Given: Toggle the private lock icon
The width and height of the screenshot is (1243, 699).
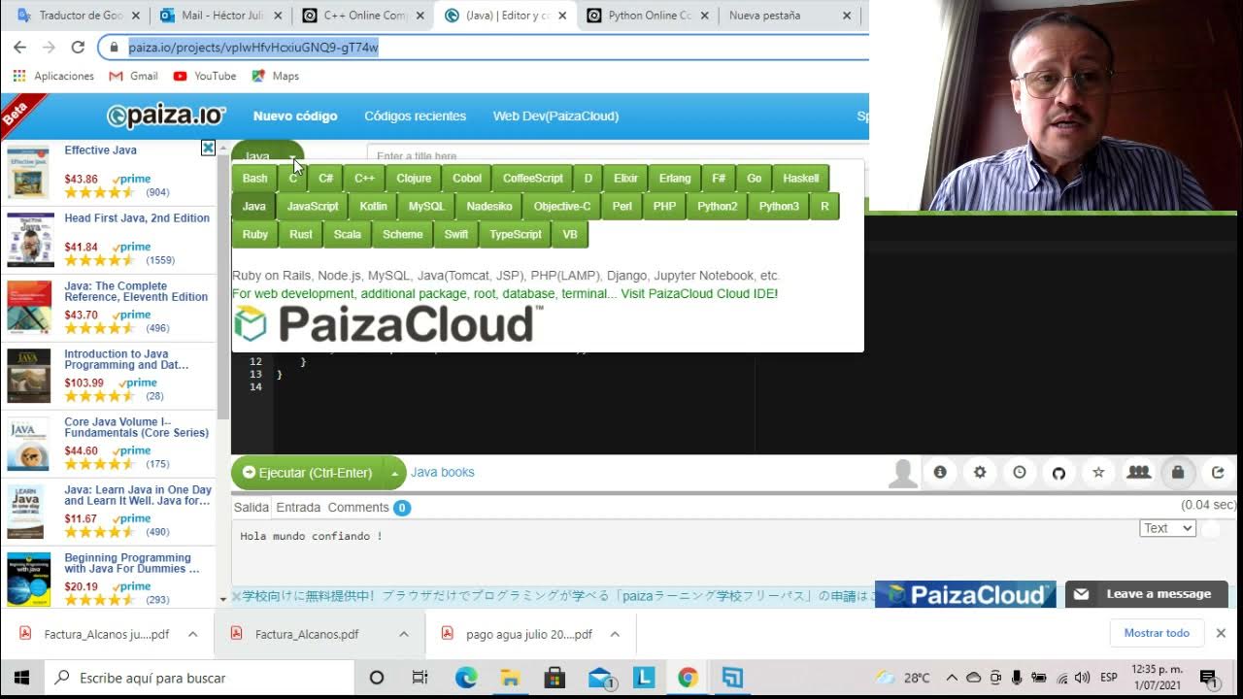Looking at the screenshot, I should (x=1178, y=472).
